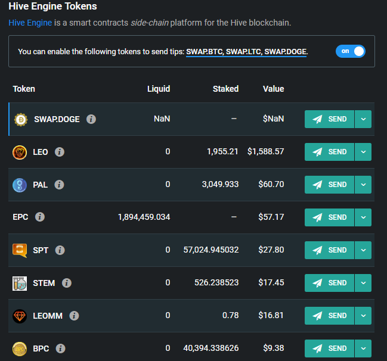Send PAL tokens
Image resolution: width=387 pixels, height=361 pixels.
(329, 185)
